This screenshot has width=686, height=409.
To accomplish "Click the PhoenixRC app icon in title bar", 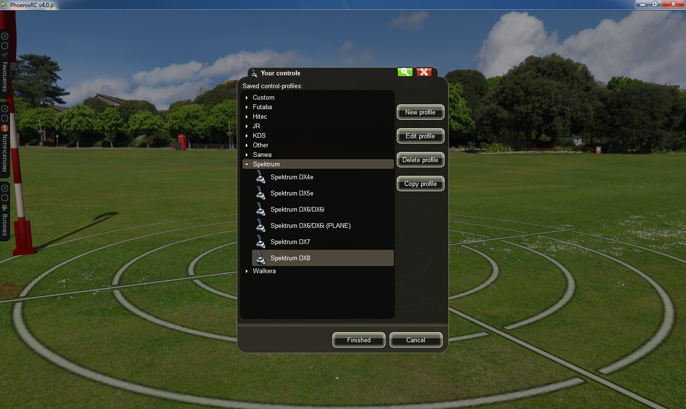I will (4, 5).
